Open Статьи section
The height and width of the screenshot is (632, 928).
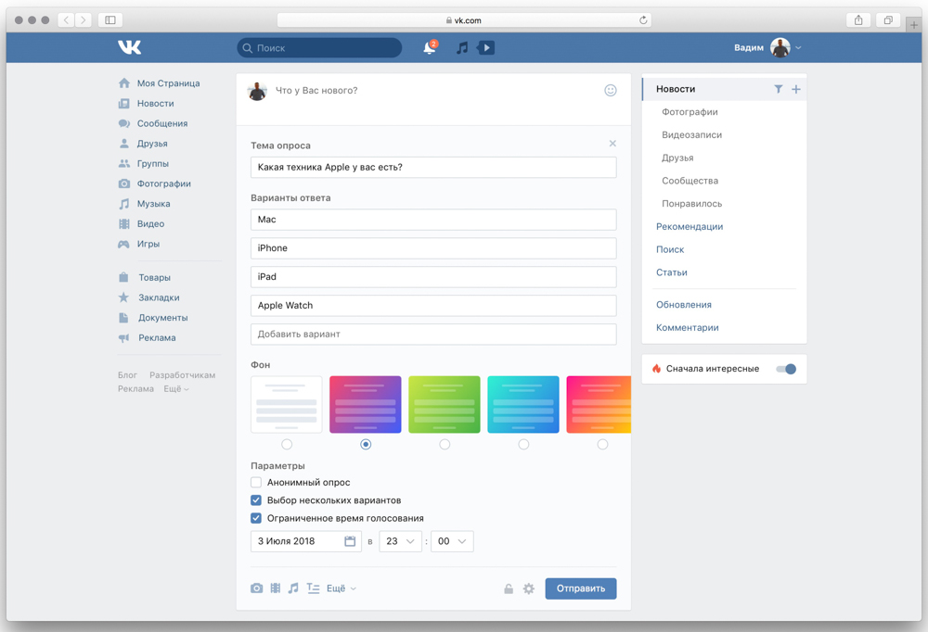point(672,272)
